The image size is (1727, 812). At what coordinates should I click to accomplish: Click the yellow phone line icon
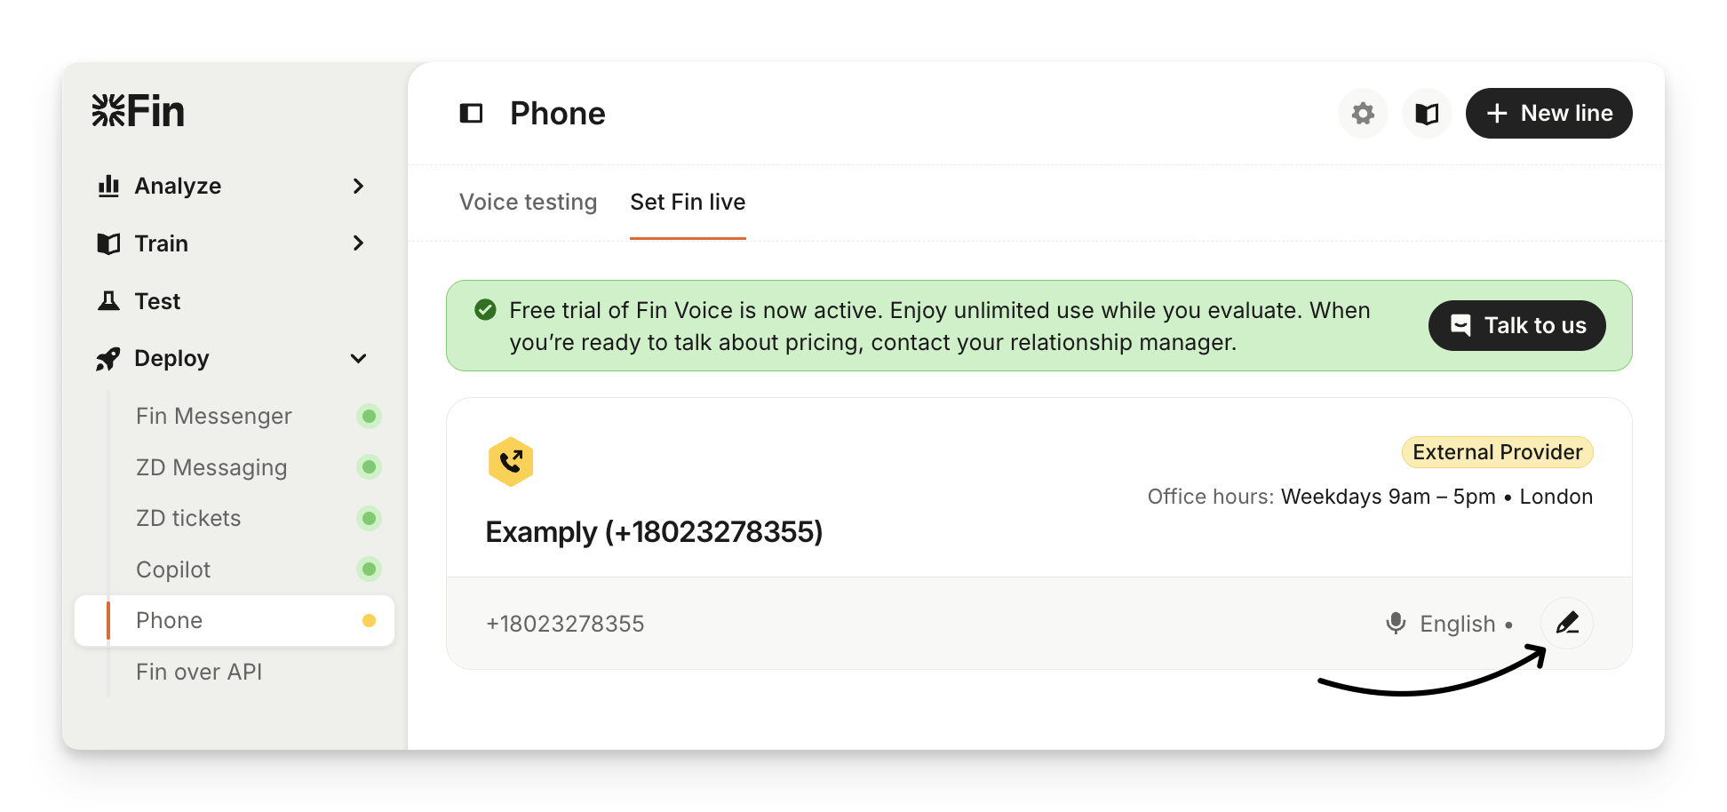click(x=511, y=462)
